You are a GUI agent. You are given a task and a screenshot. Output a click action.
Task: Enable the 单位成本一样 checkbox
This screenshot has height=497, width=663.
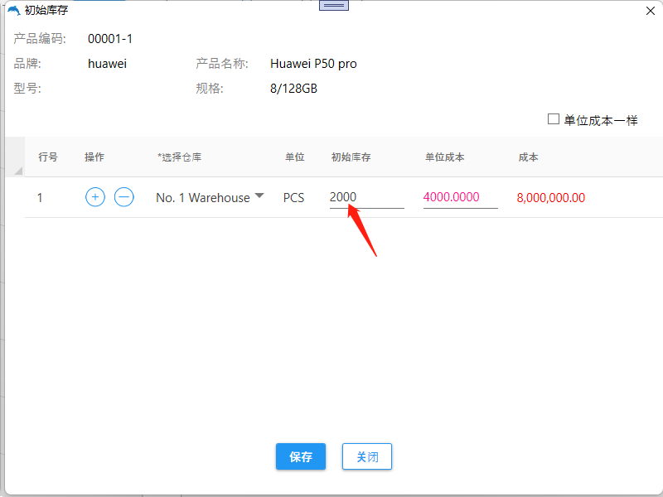coord(554,119)
